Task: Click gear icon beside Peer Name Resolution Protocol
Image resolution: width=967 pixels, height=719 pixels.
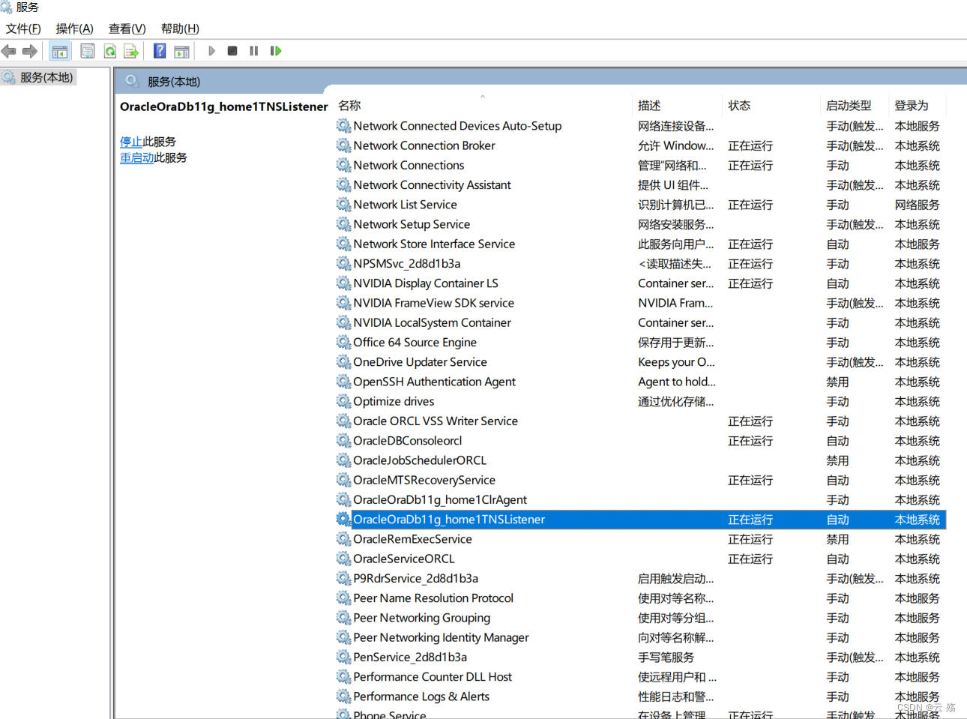Action: [x=343, y=598]
